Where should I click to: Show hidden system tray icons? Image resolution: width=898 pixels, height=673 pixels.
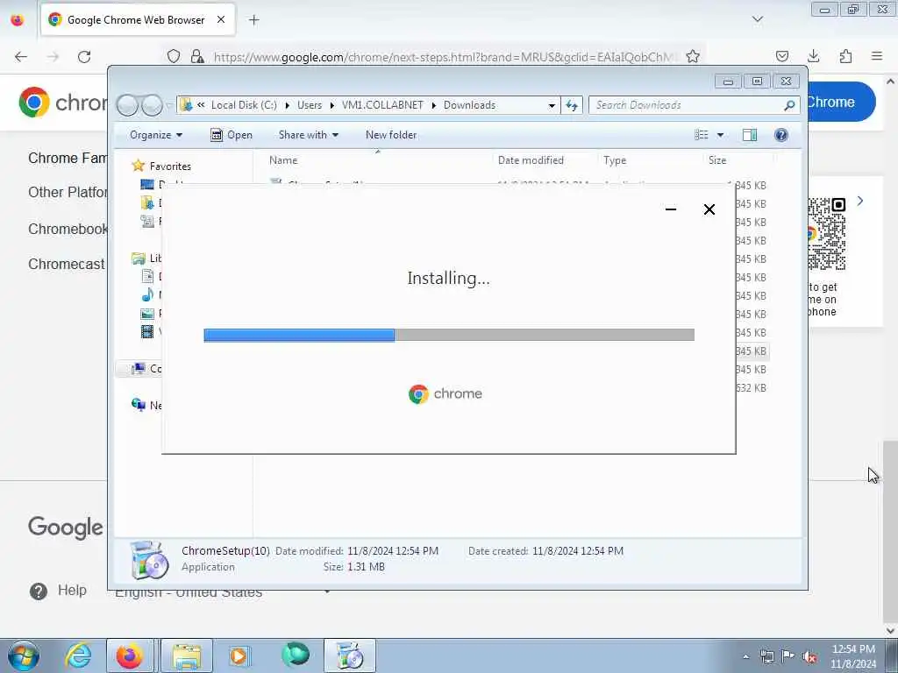[x=745, y=657]
